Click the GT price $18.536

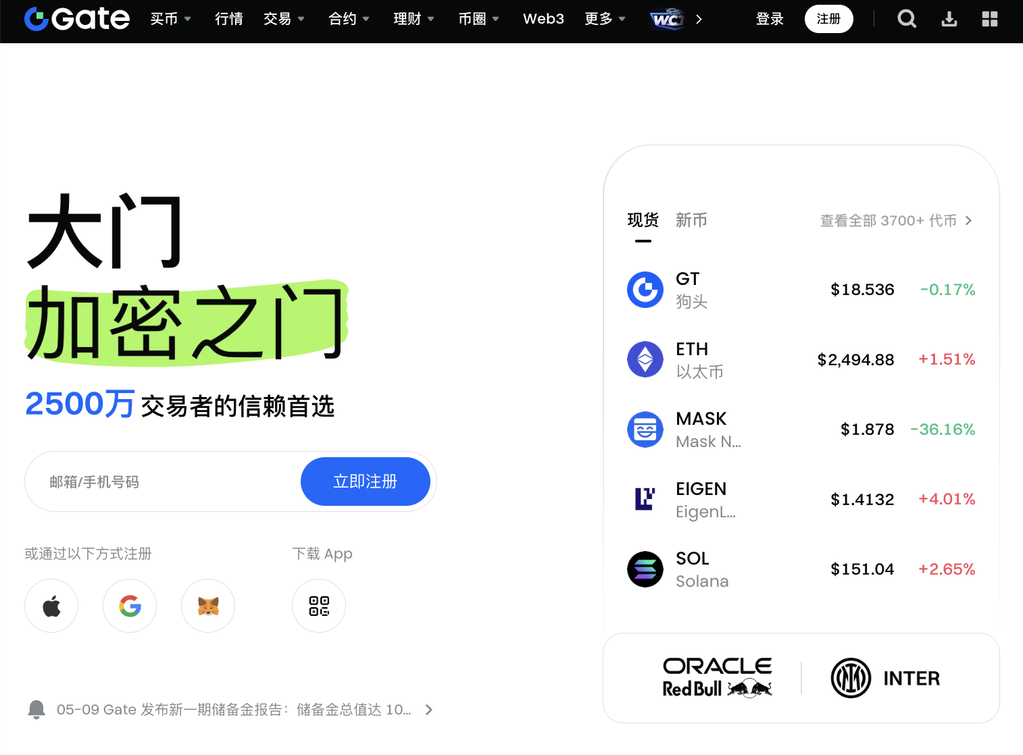[862, 290]
